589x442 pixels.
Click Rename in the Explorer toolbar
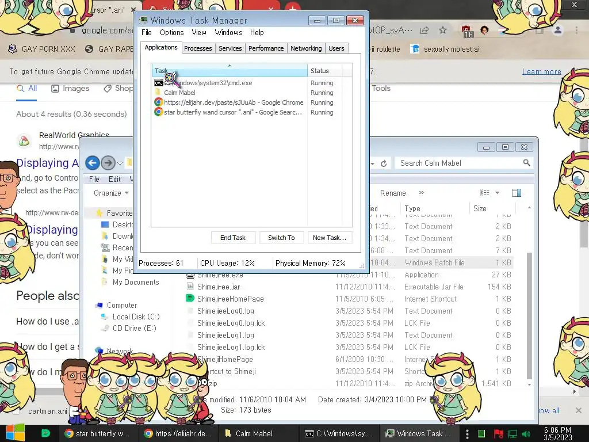point(393,193)
